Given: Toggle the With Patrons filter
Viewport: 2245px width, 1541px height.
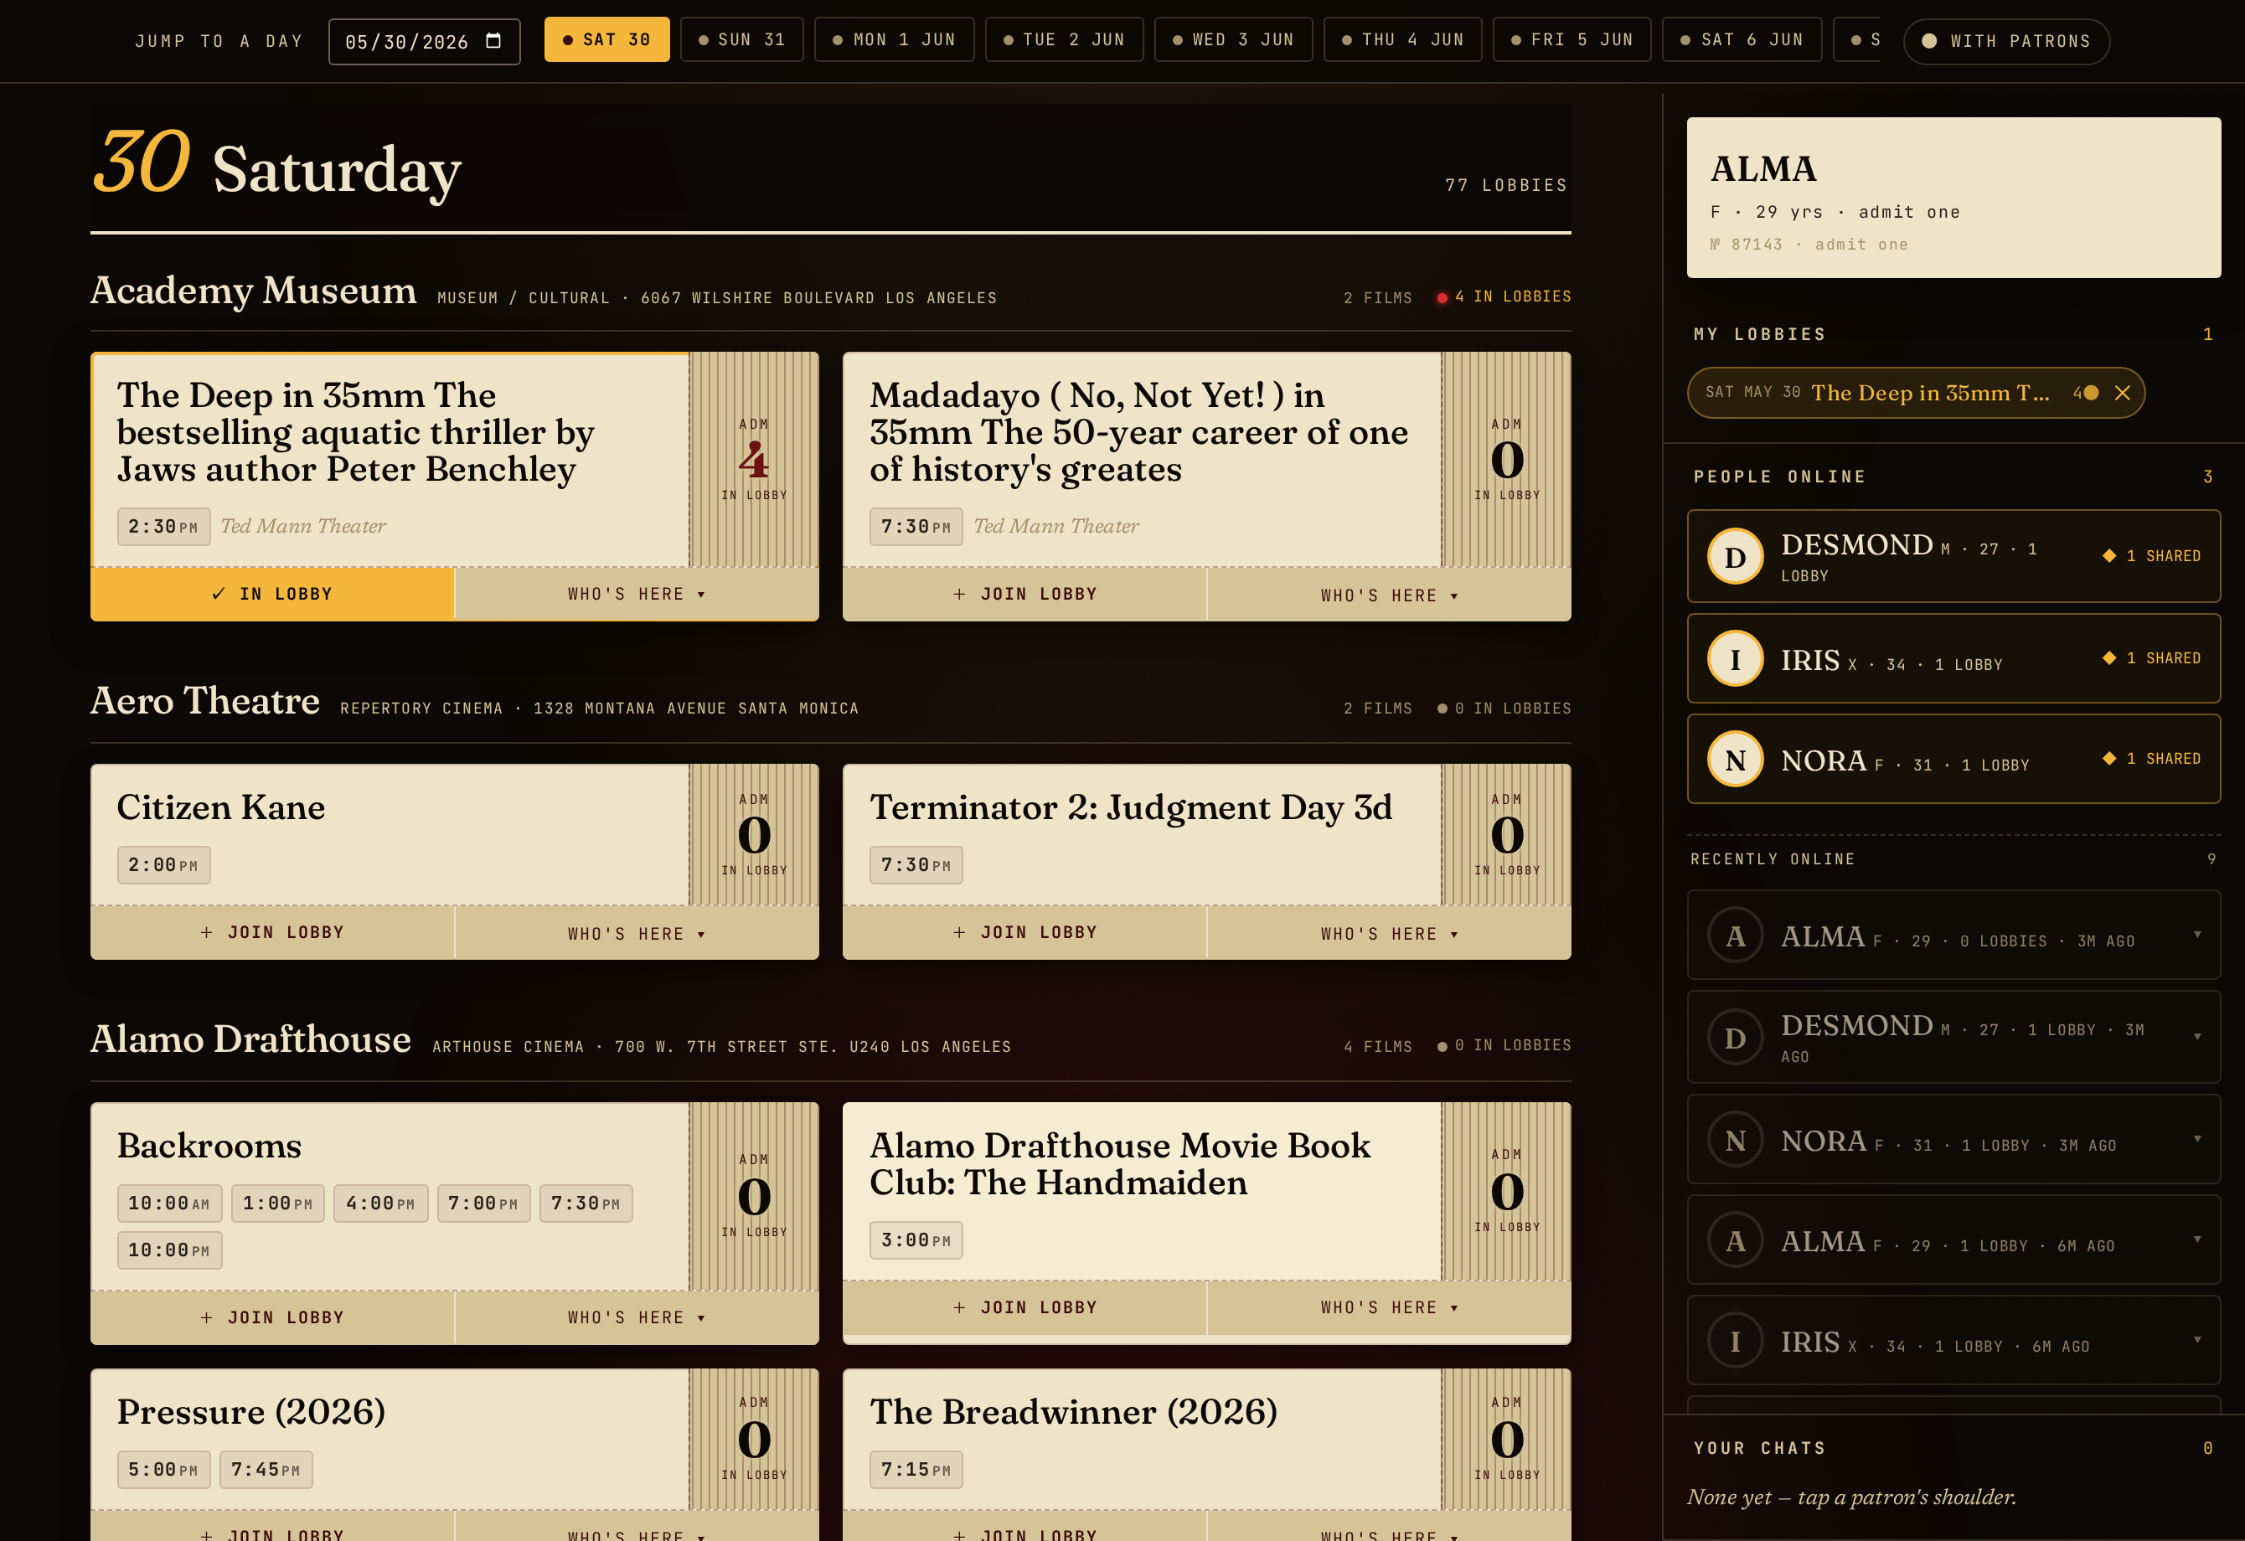Looking at the screenshot, I should 2006,42.
